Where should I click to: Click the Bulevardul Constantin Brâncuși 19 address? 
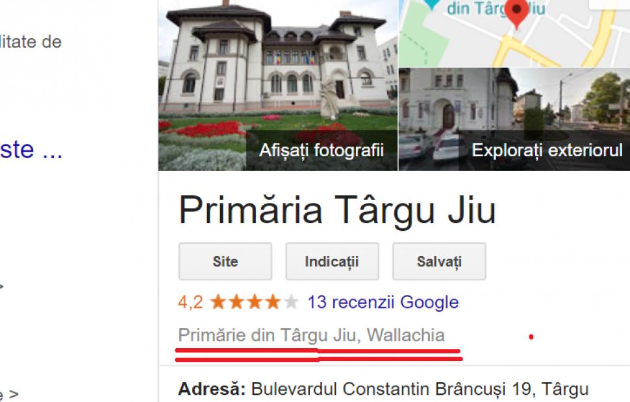click(420, 389)
